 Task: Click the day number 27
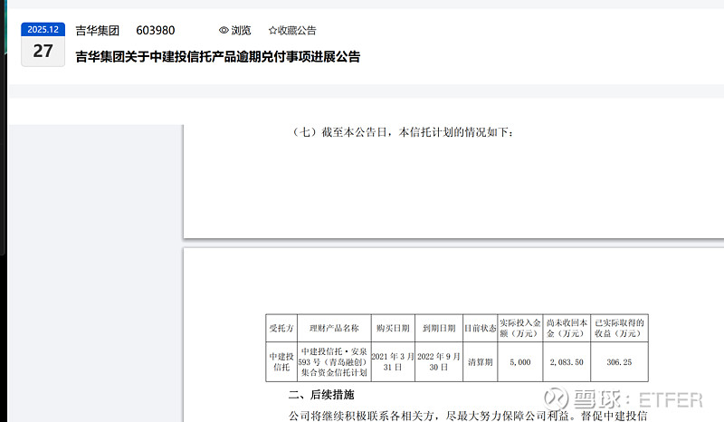point(43,51)
